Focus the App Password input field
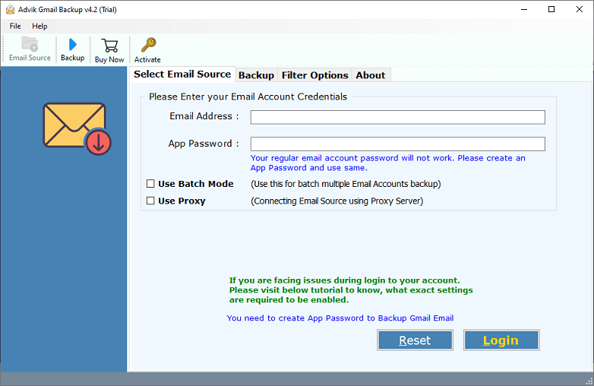This screenshot has width=594, height=386. [x=398, y=144]
